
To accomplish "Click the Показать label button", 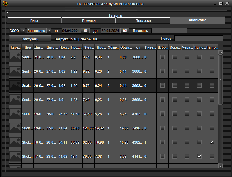I will (140, 31).
